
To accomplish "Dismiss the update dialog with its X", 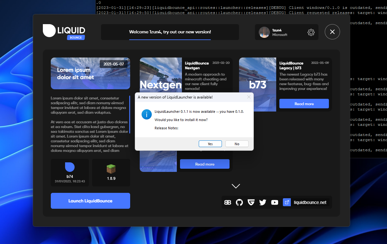I will coord(249,97).
